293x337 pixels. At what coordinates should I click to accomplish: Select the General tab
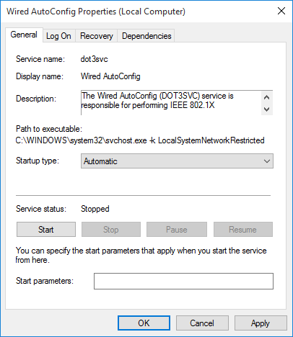coord(24,35)
